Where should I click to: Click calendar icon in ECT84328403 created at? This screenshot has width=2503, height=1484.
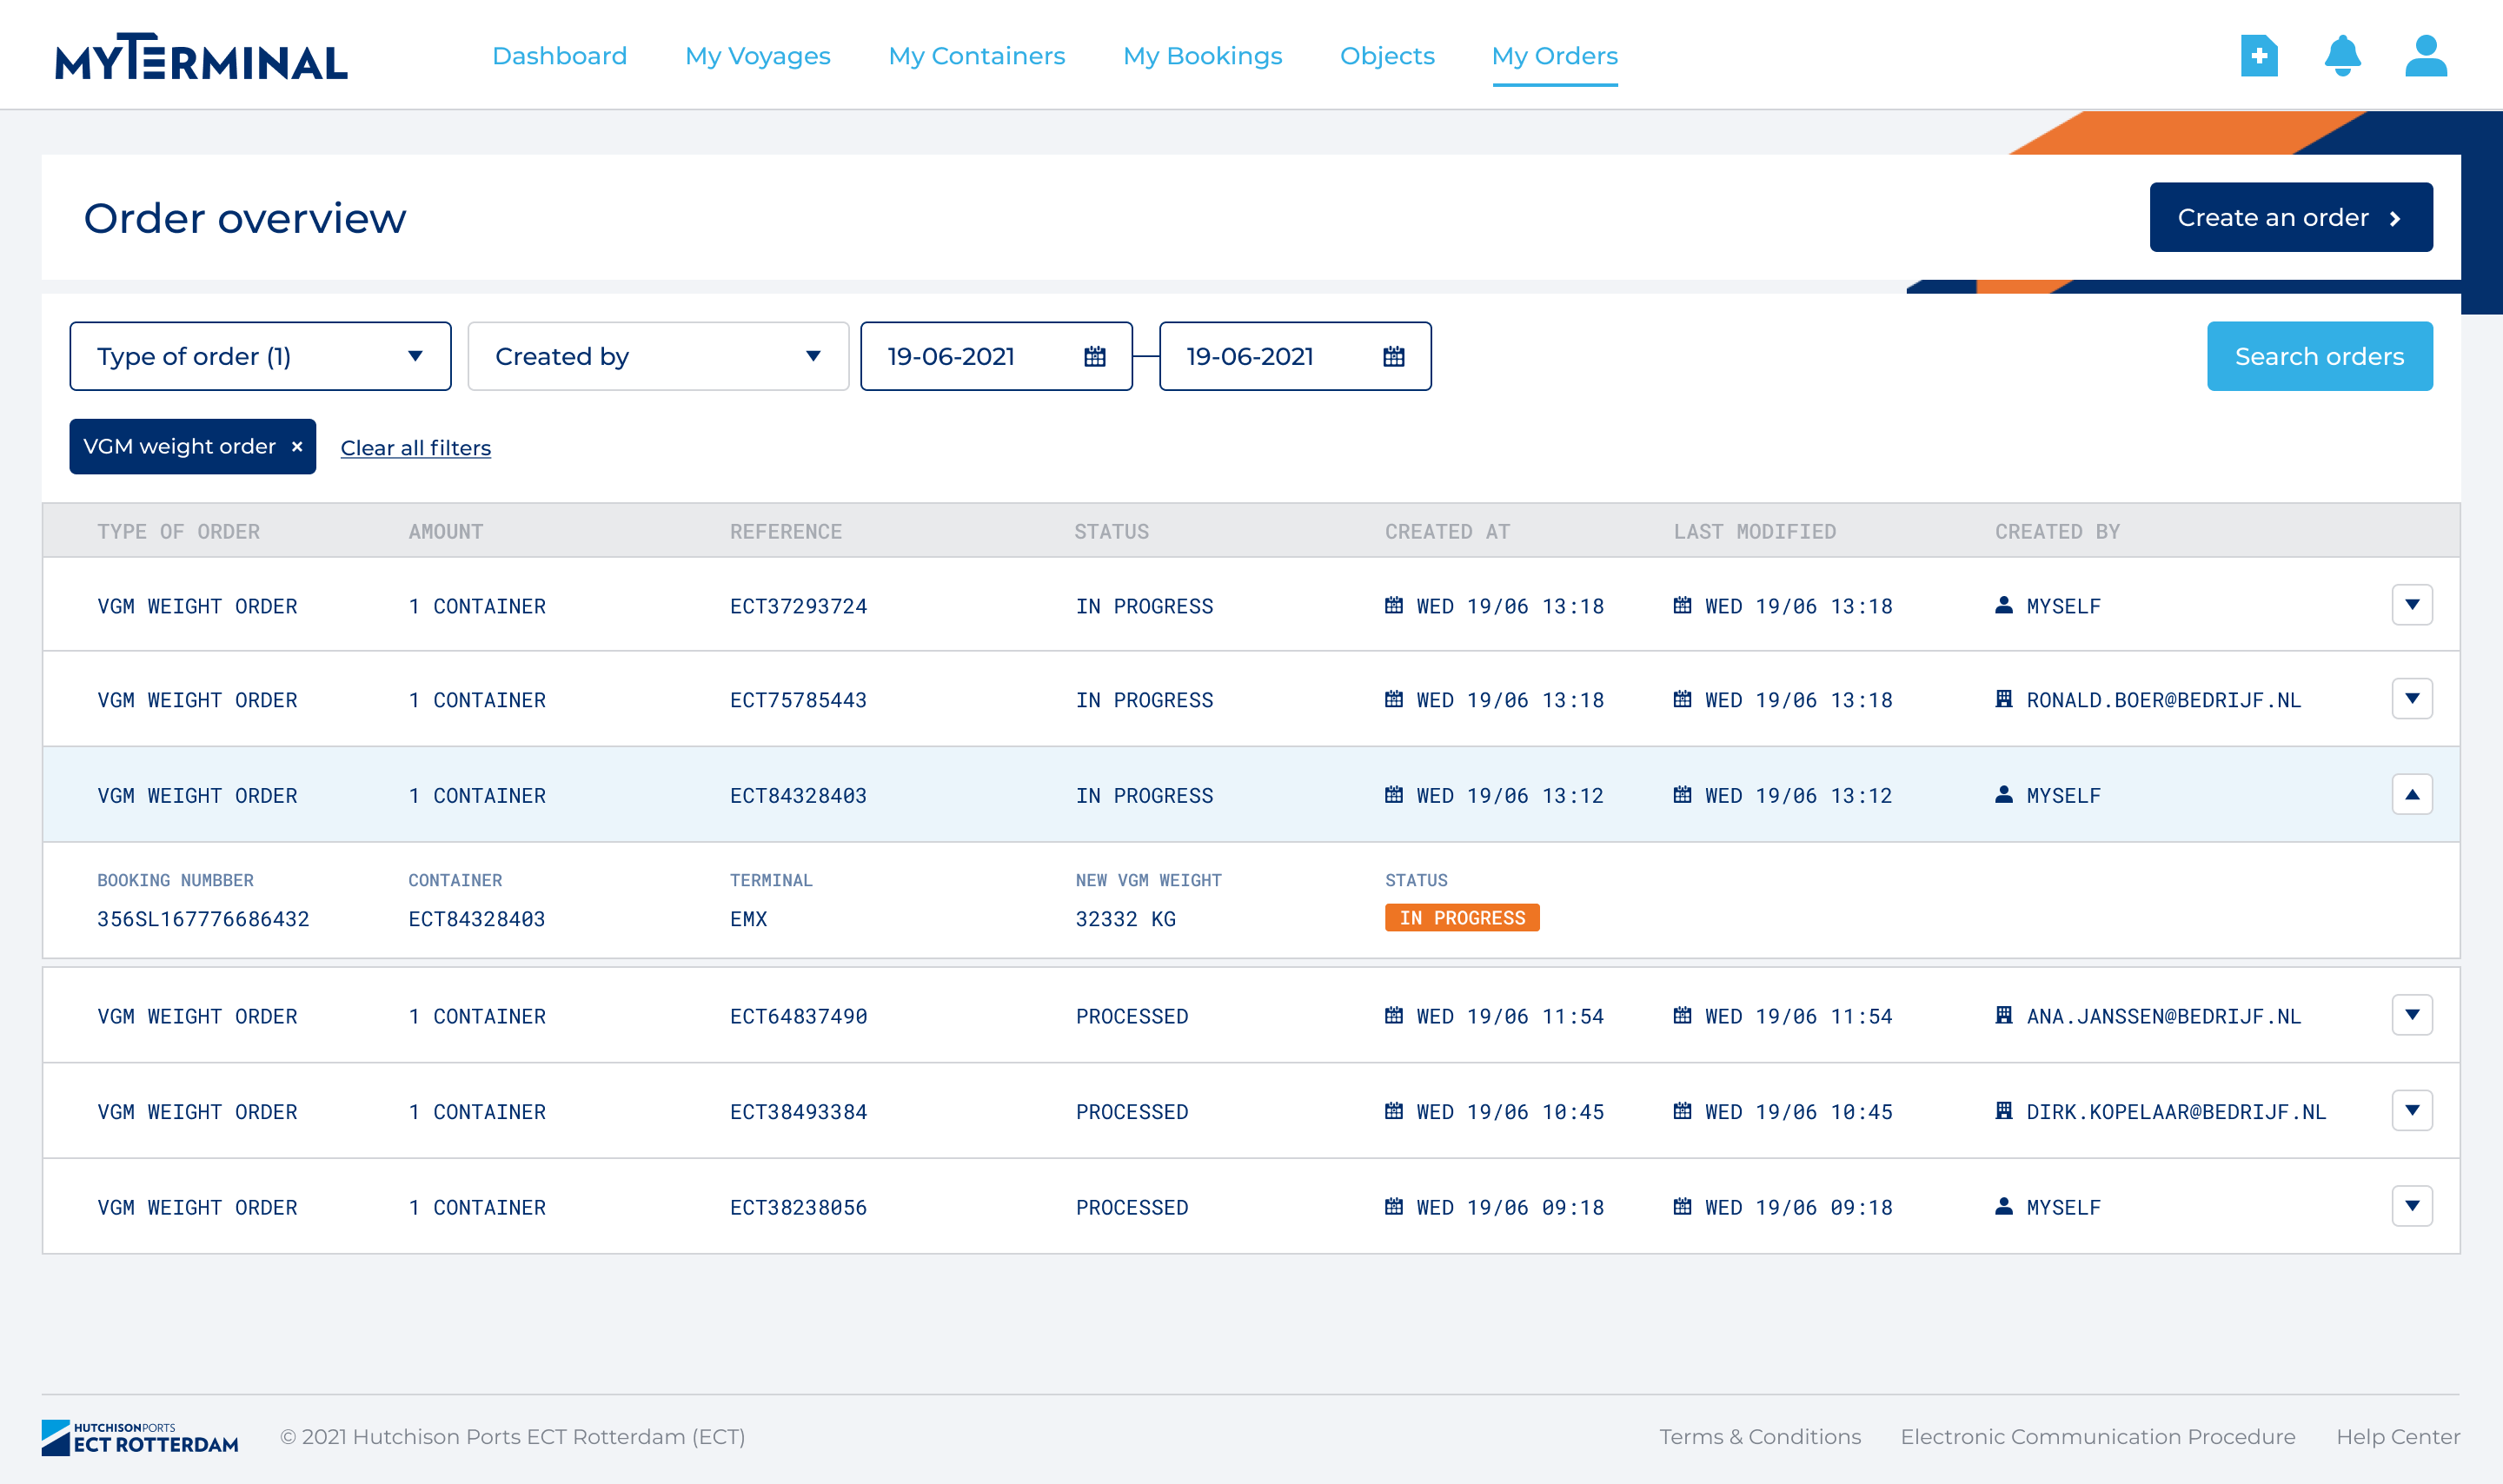(1393, 794)
